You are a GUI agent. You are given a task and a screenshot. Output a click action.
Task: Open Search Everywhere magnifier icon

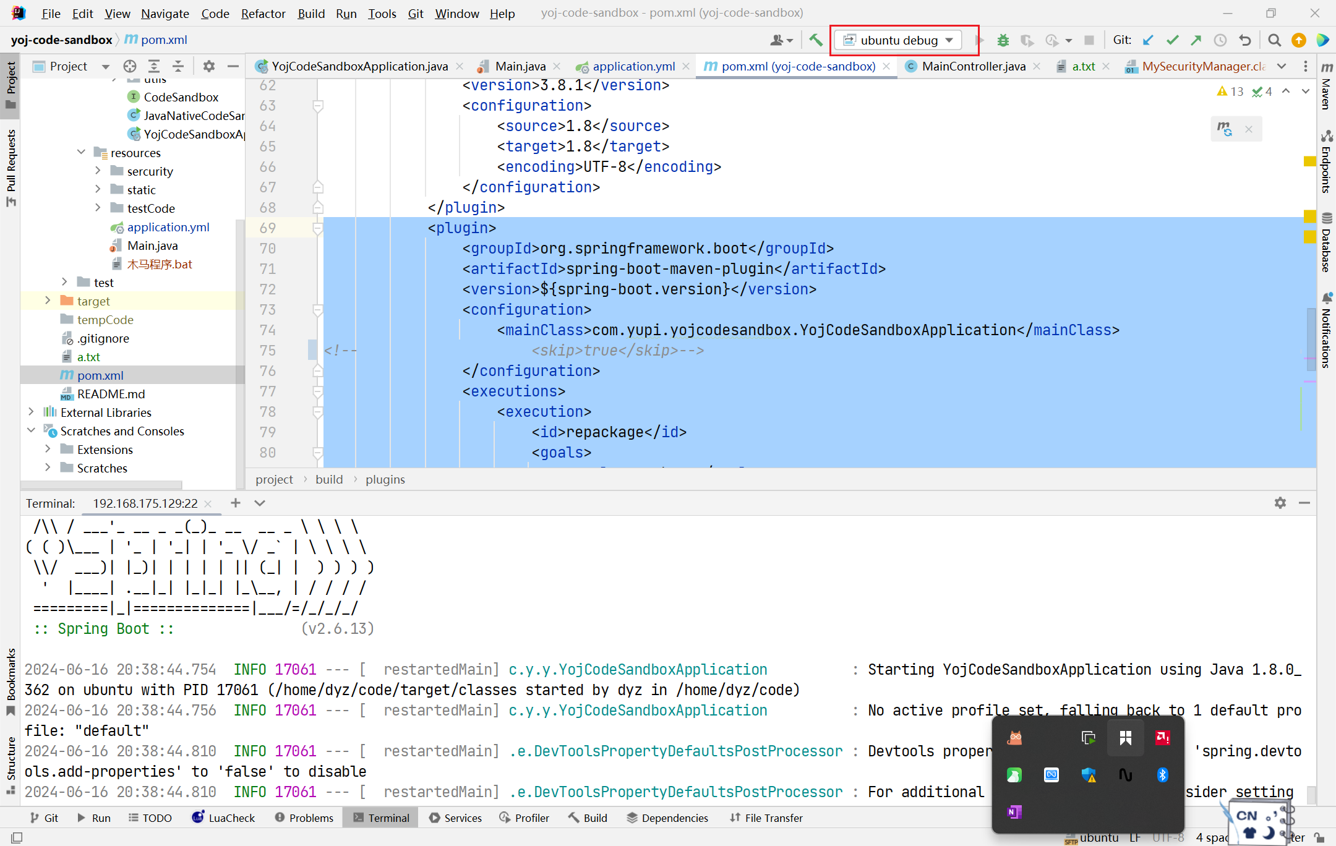1274,40
